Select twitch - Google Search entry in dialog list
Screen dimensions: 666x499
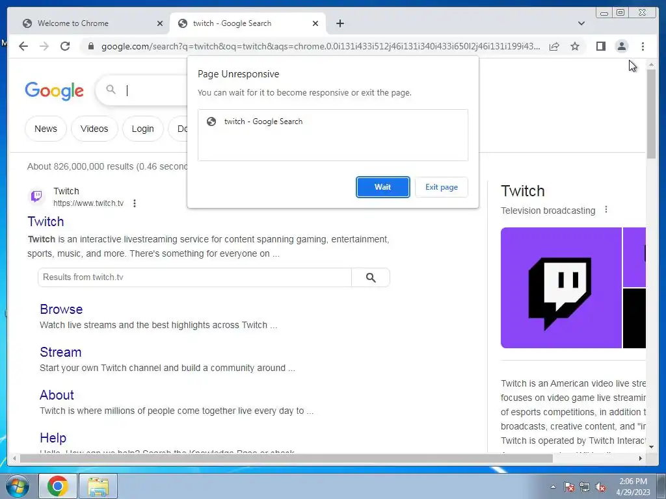[333, 122]
